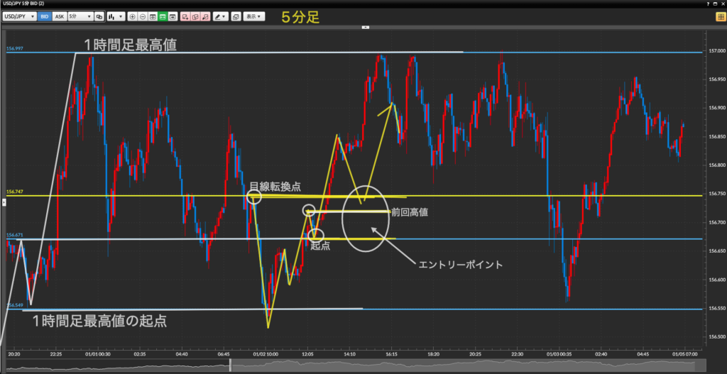Expand the 5分 timeframe dropdown
This screenshot has height=374, width=727.
point(80,16)
